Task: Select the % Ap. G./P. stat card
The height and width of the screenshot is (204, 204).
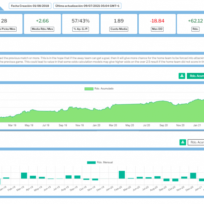Action: 81,23
